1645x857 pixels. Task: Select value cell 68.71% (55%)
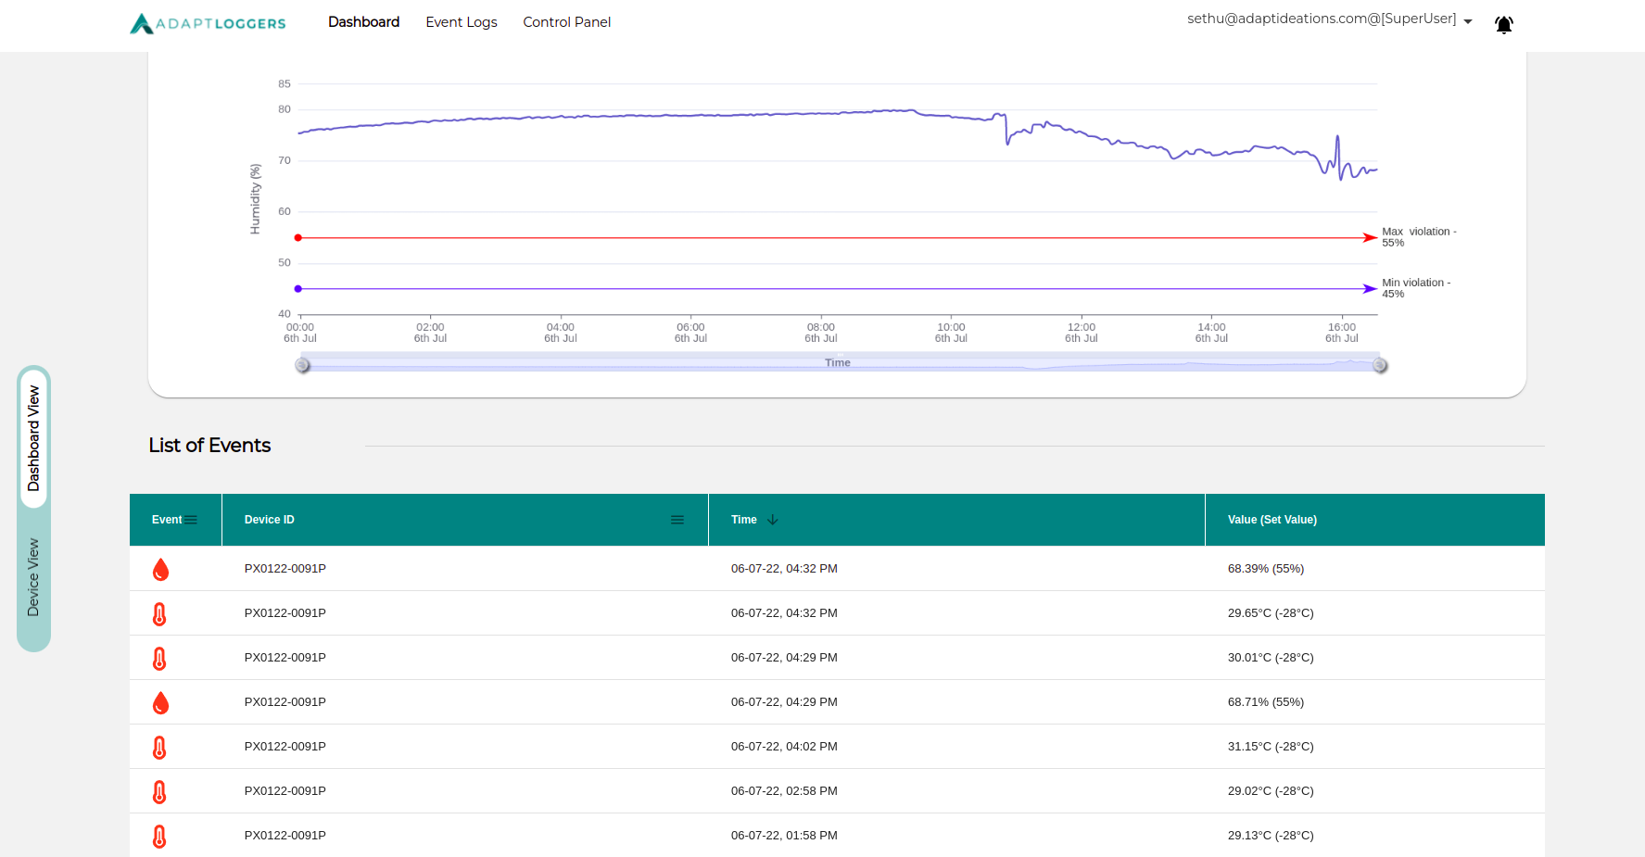click(x=1266, y=702)
